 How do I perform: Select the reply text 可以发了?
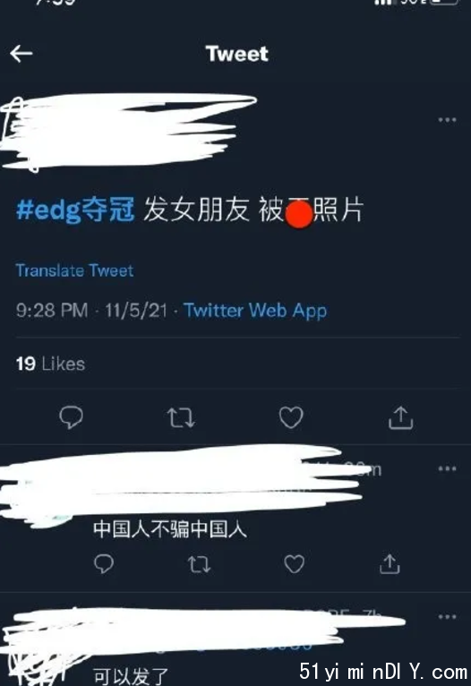(131, 676)
